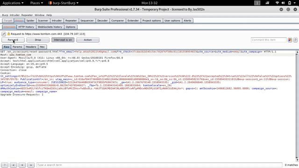The height and width of the screenshot is (168, 299).
Task: Switch to the Target tab
Action: point(8,21)
